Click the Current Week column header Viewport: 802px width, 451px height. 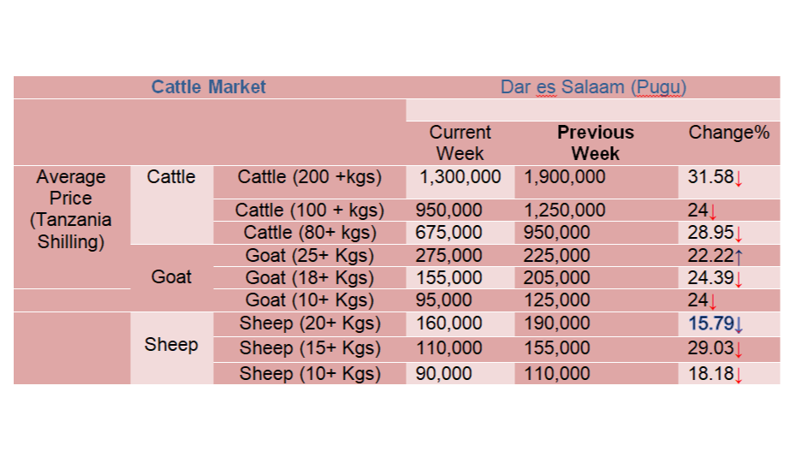pyautogui.click(x=460, y=143)
